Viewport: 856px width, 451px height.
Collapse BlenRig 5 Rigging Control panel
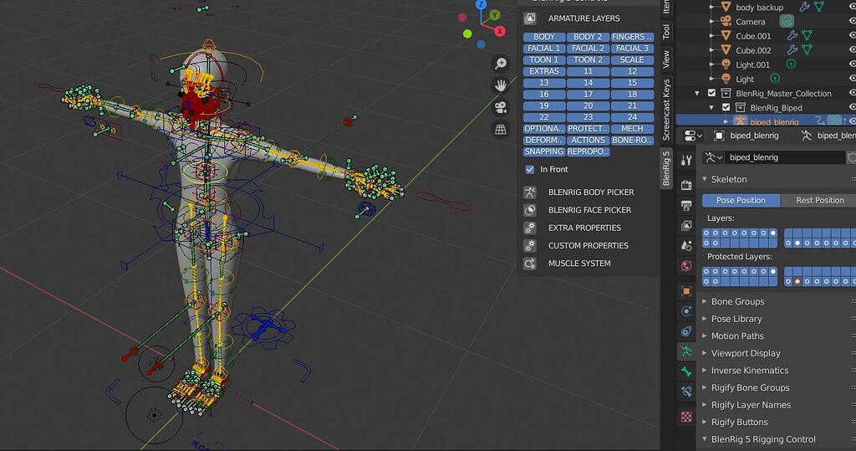pos(705,439)
